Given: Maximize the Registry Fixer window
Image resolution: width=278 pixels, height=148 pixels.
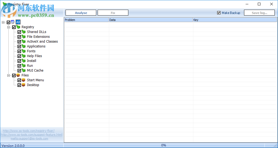Looking at the screenshot, I should pos(259,4).
